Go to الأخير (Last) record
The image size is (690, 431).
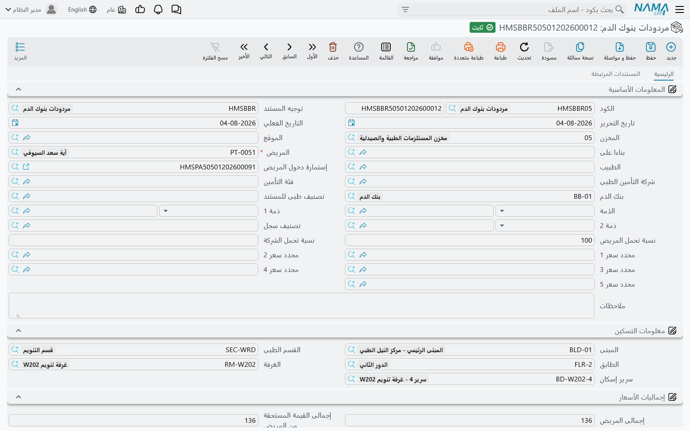pyautogui.click(x=244, y=47)
